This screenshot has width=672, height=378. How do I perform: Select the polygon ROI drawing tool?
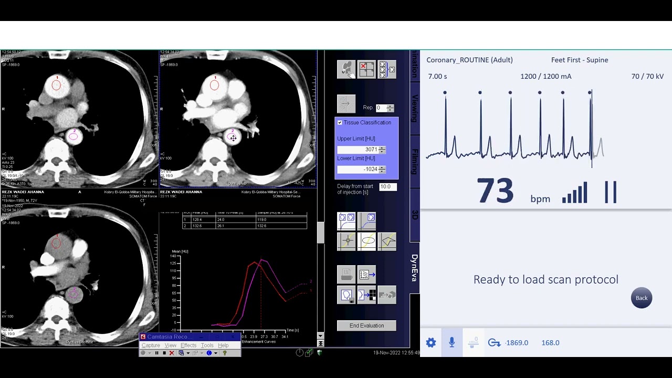pos(387,241)
